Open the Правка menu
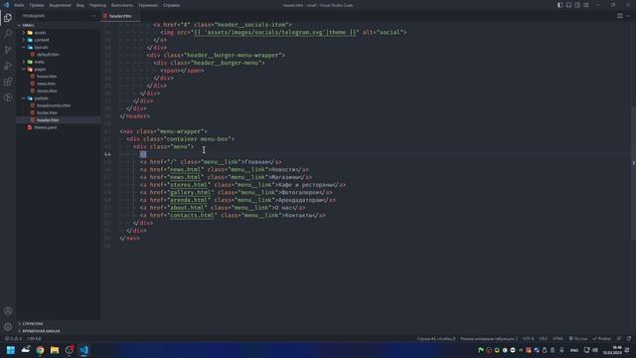This screenshot has height=358, width=636. pyautogui.click(x=36, y=5)
